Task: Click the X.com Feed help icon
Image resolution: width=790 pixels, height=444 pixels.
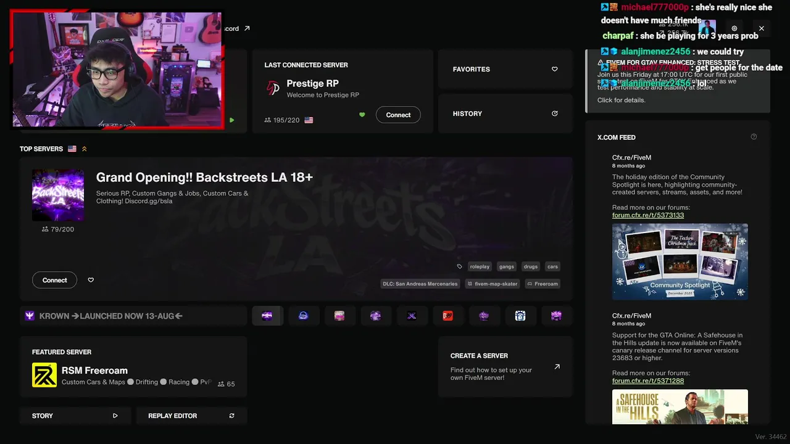Action: coord(754,137)
